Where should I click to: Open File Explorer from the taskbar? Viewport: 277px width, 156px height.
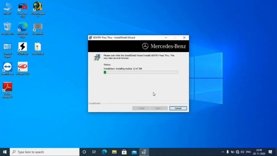114,152
